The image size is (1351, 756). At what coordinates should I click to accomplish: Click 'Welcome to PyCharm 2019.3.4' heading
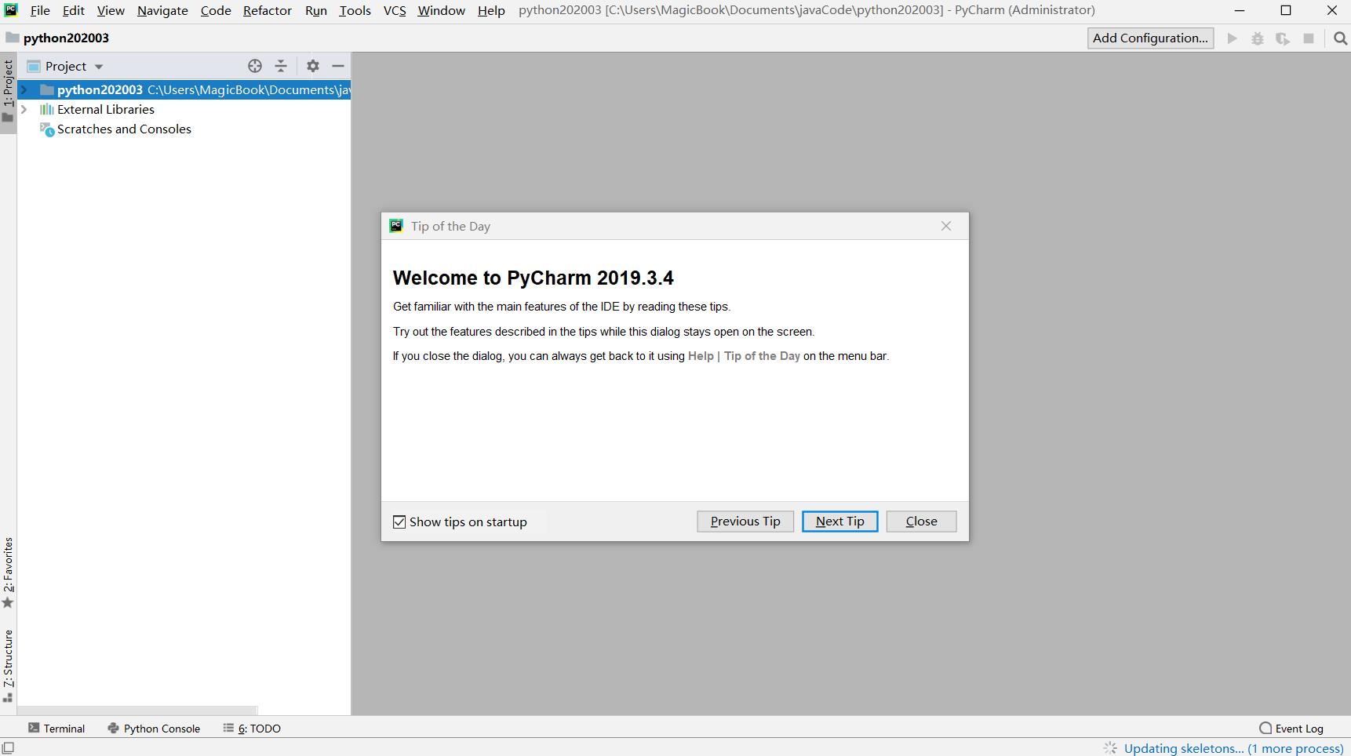[x=533, y=278]
